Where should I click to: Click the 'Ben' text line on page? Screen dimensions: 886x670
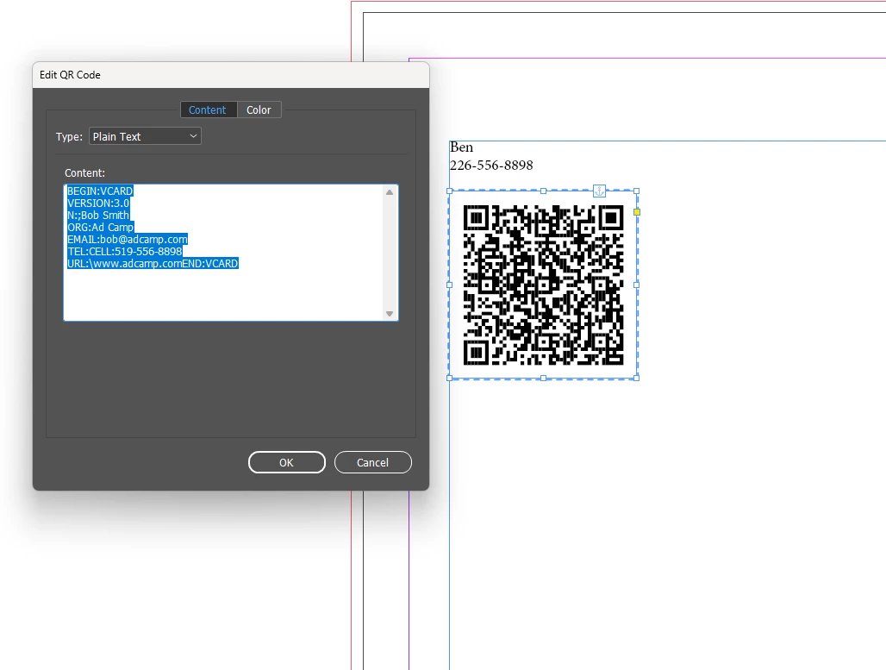click(462, 147)
